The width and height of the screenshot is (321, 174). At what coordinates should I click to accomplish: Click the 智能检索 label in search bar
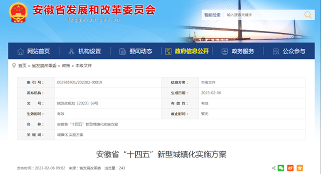coord(212,15)
